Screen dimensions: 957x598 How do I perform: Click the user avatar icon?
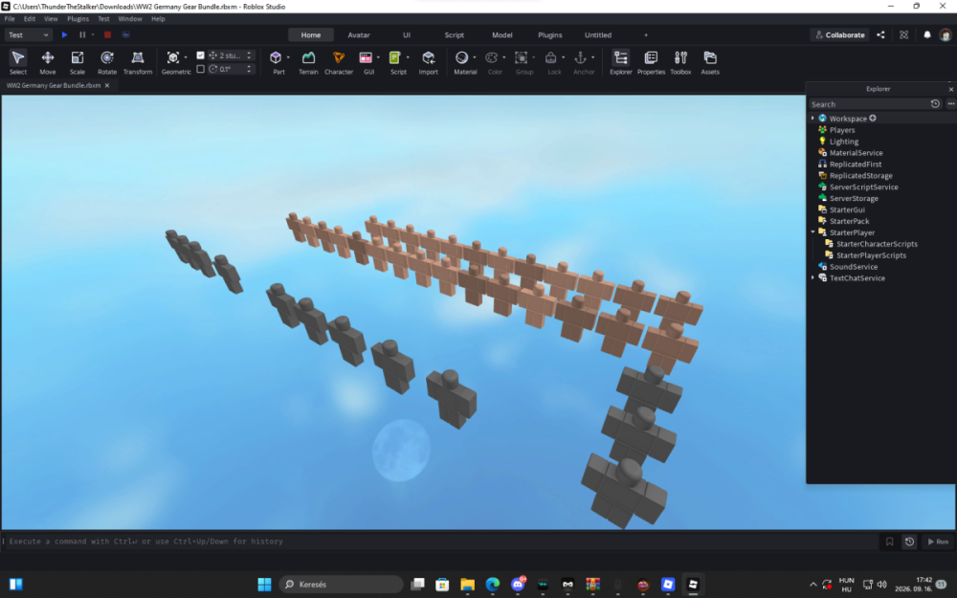pyautogui.click(x=946, y=34)
